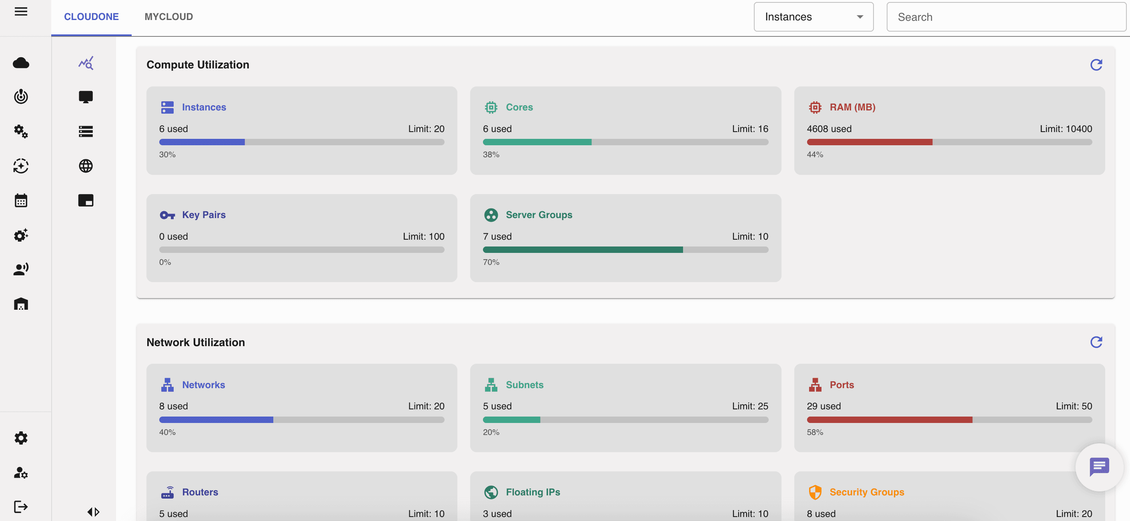Open the Instances card link
1130x521 pixels.
point(204,108)
